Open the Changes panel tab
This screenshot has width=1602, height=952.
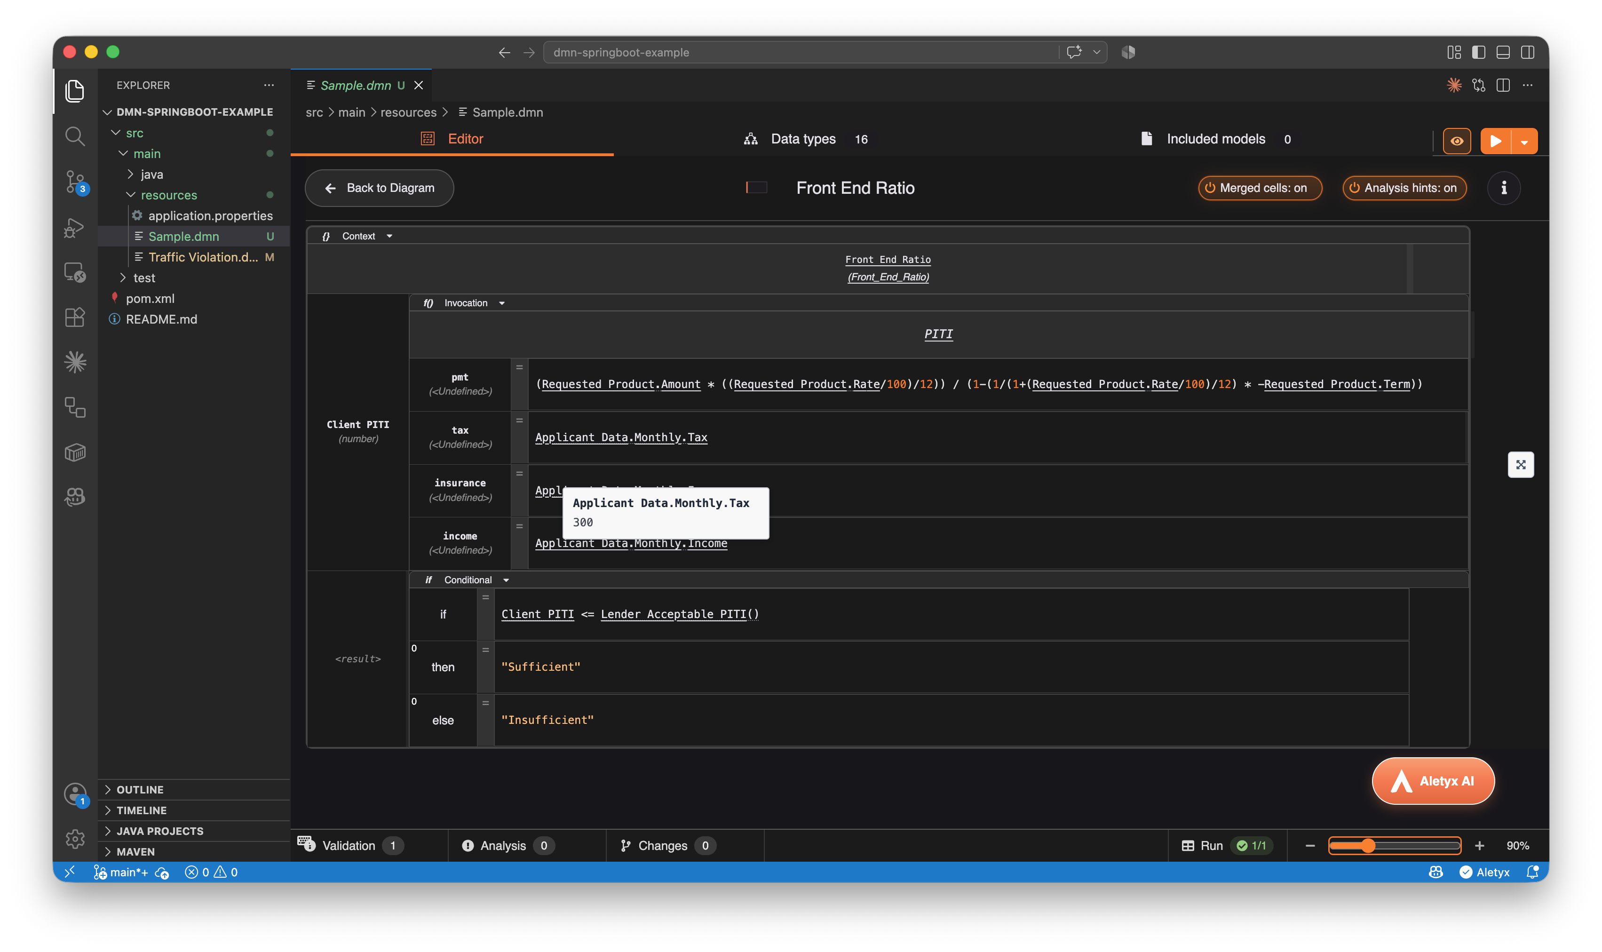coord(667,846)
